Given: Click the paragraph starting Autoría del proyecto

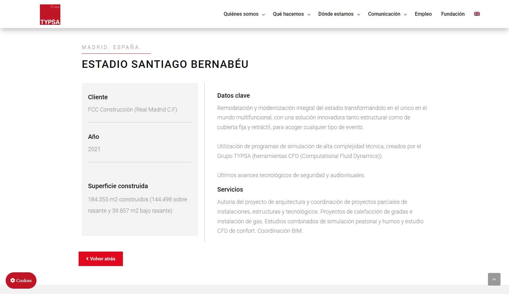Looking at the screenshot, I should [x=320, y=216].
